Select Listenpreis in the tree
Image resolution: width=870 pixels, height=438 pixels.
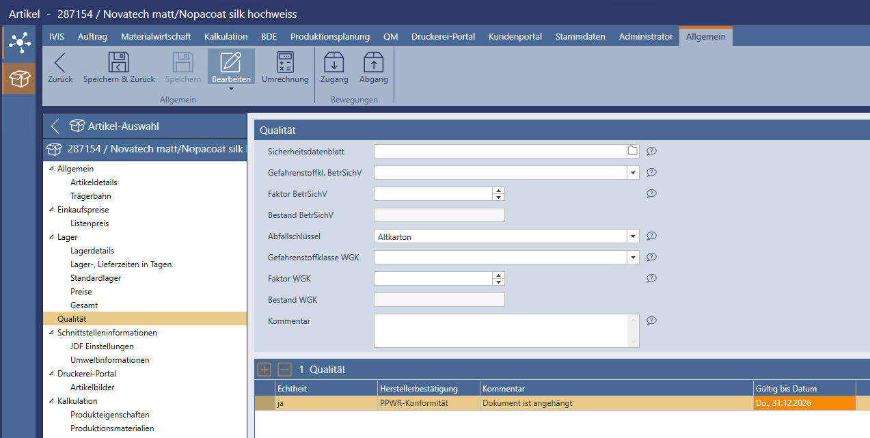tap(90, 223)
